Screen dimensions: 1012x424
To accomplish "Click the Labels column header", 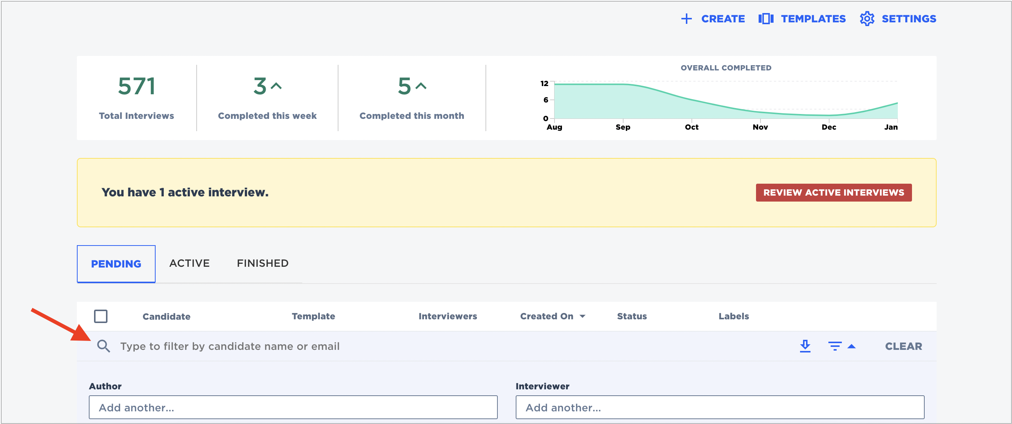I will point(734,316).
